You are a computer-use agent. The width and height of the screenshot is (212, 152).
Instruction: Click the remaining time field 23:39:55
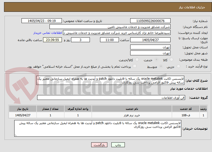point(52,40)
